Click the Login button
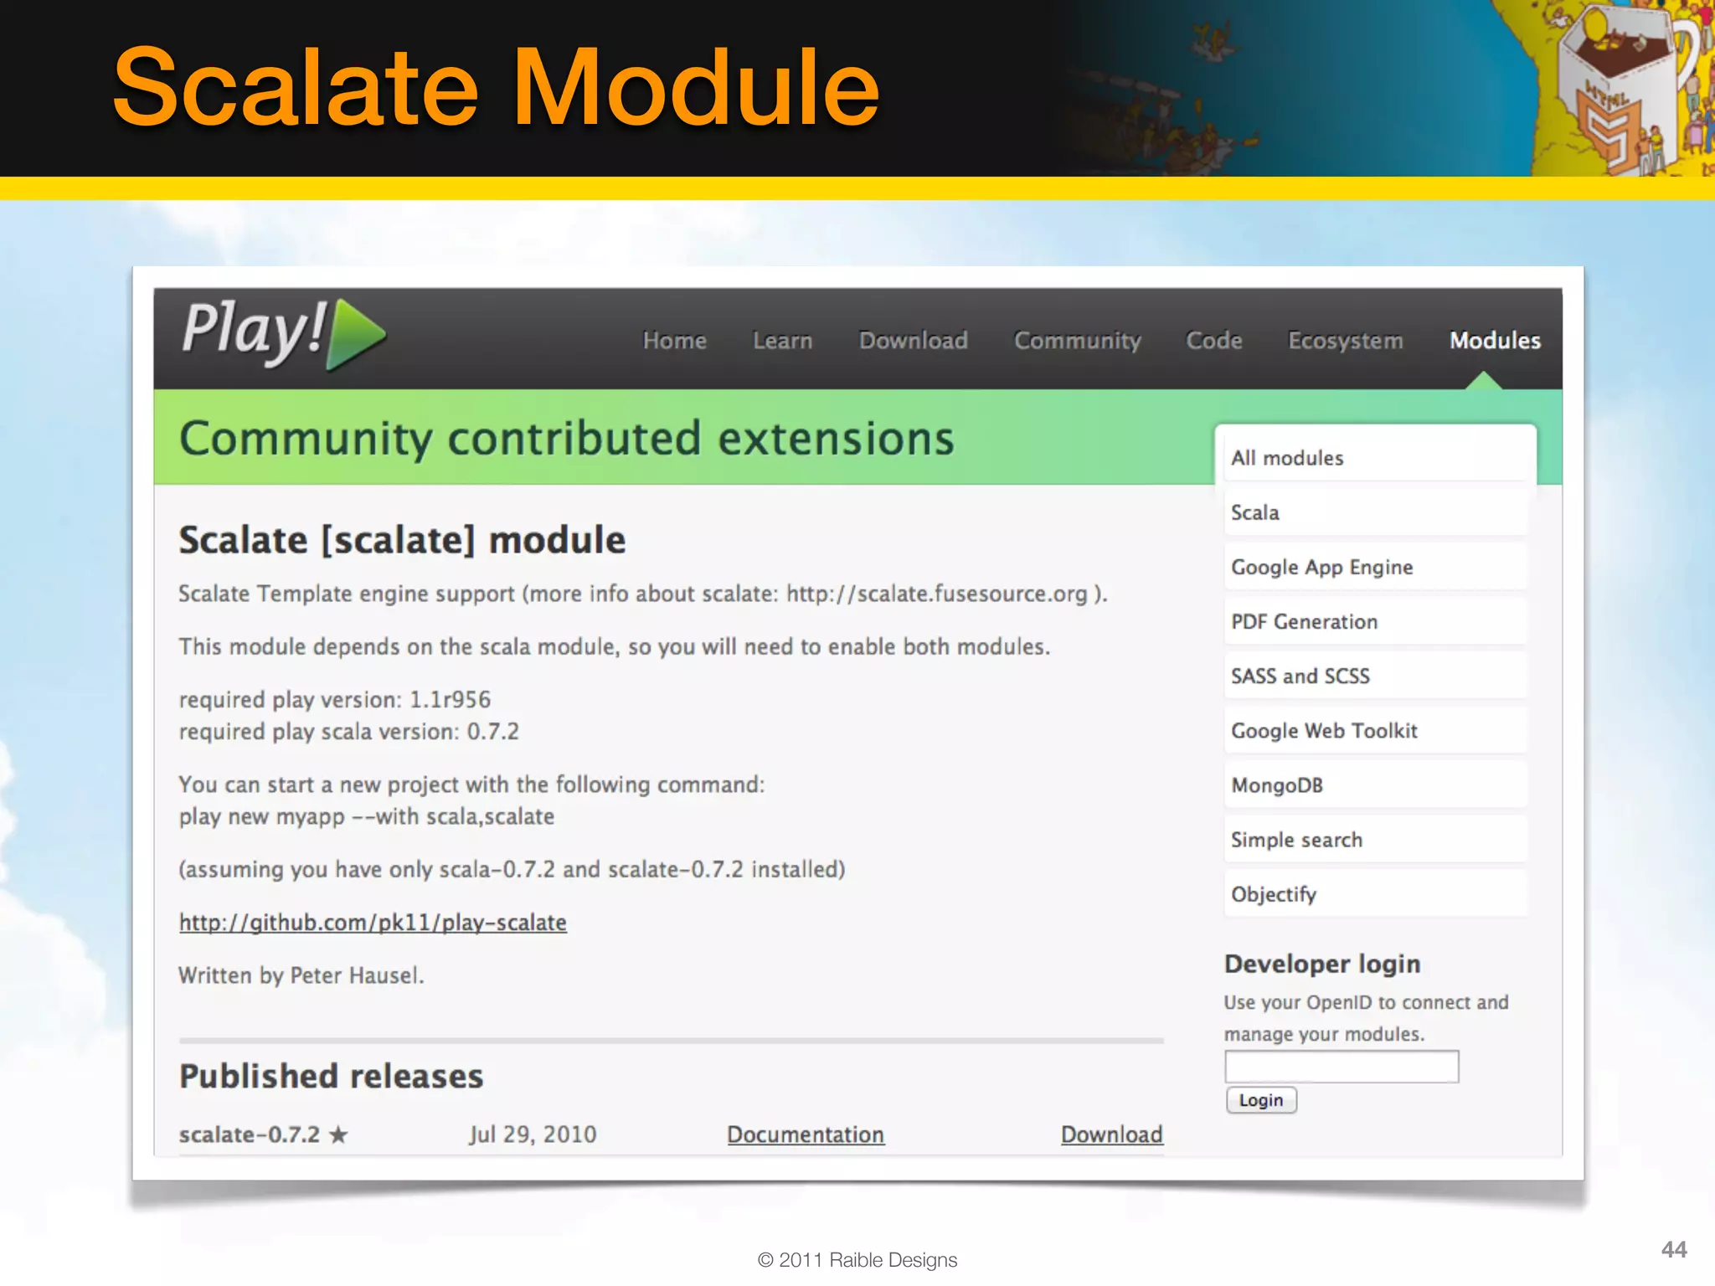Screen dimensions: 1715x1286 pyautogui.click(x=1261, y=1100)
